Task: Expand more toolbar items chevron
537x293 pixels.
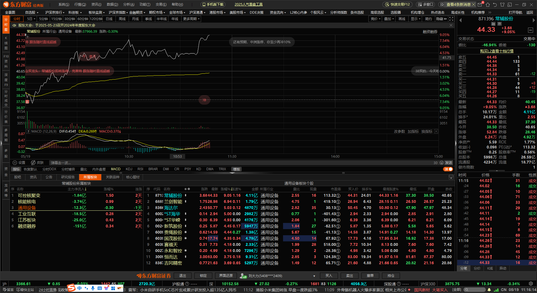Action: 490,13
